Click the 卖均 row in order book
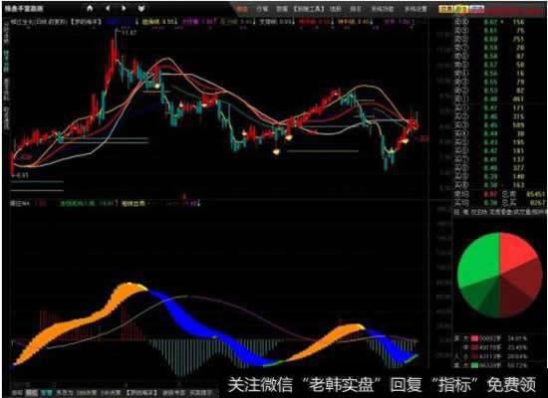Image resolution: width=548 pixels, height=398 pixels. tap(500, 194)
